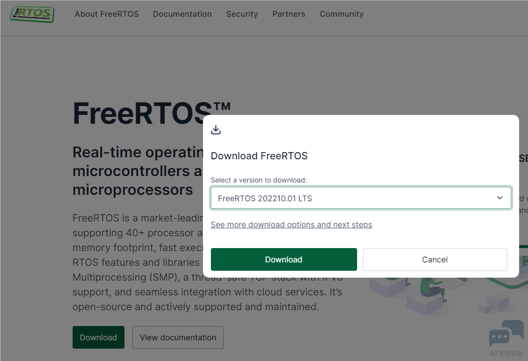Viewport: 528px width, 361px height.
Task: Click the Download button under the hero text
Action: (98, 337)
